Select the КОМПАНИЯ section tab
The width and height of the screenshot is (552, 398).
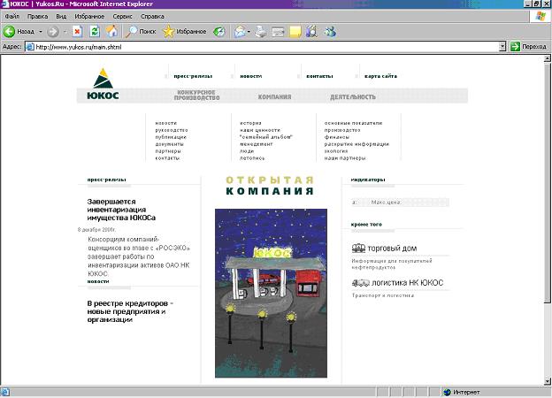tap(274, 96)
